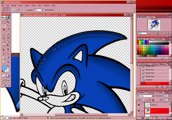Select the Zoom magnifier tool
This screenshot has width=172, height=120.
click(8, 62)
